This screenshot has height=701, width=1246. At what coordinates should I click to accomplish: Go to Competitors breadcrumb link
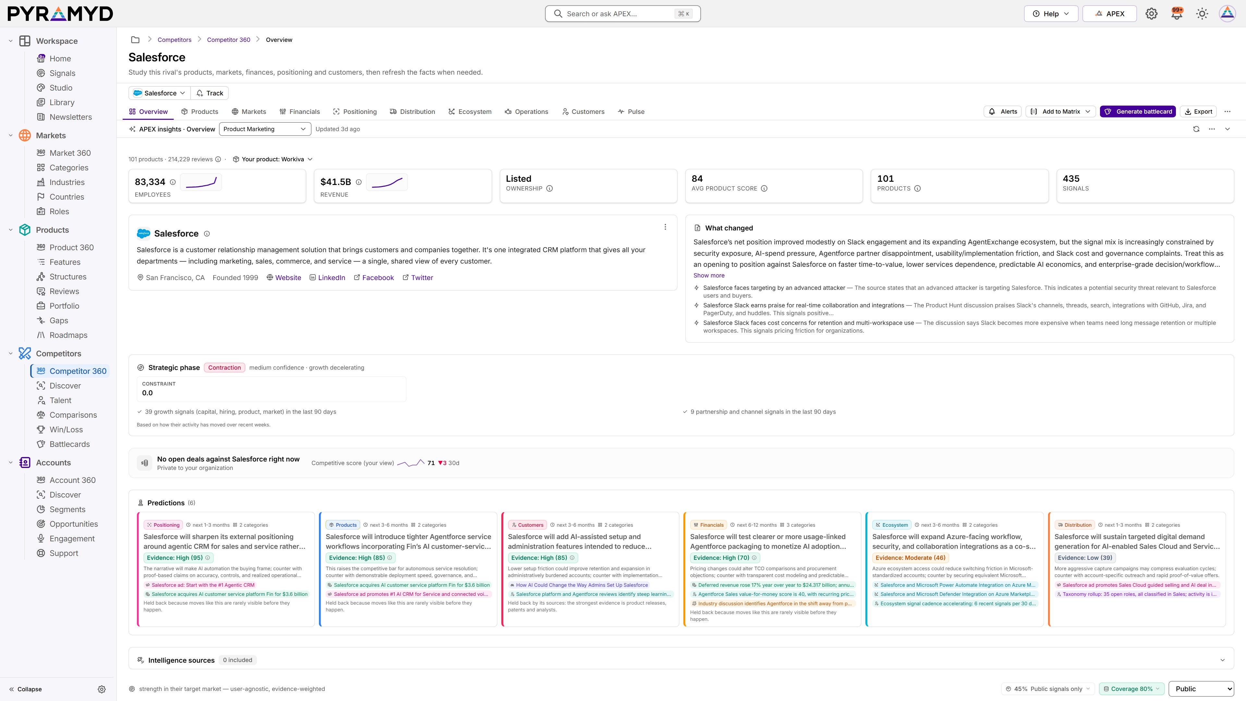[174, 40]
